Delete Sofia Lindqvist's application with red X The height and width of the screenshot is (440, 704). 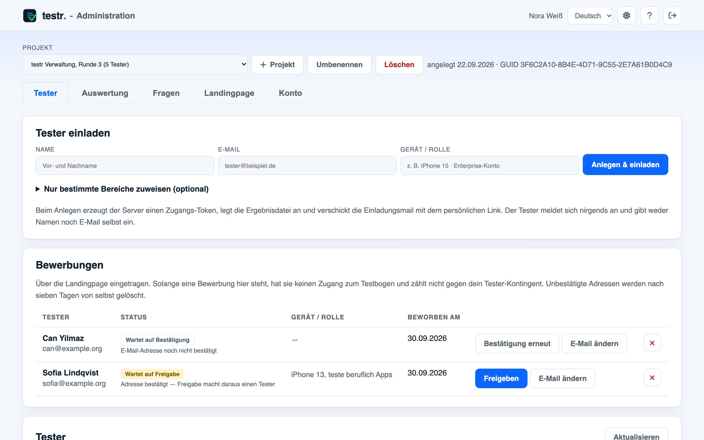pyautogui.click(x=652, y=377)
